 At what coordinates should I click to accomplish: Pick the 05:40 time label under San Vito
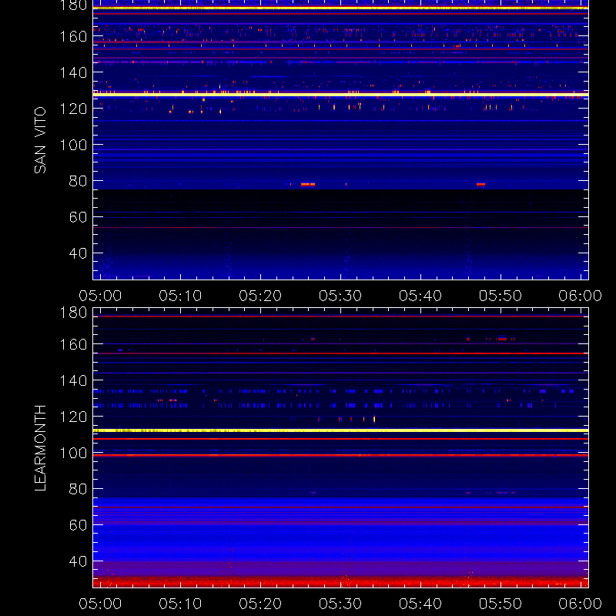[x=420, y=296]
